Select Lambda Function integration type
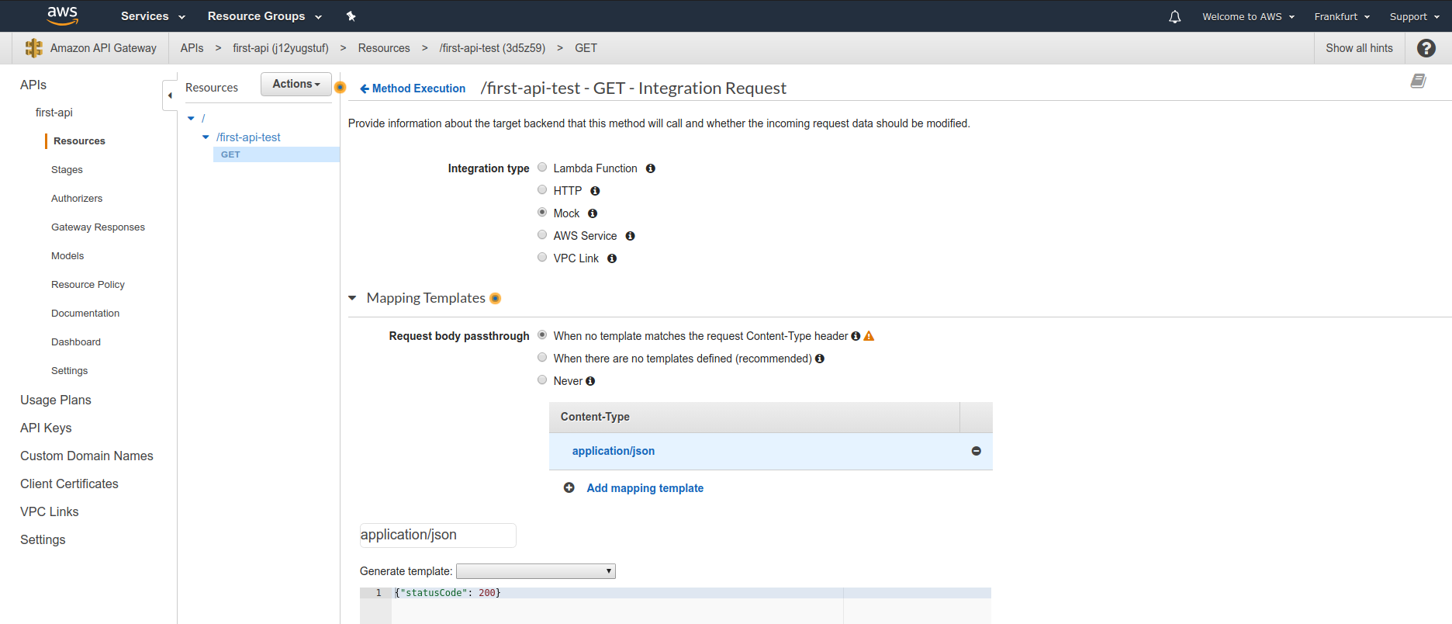The width and height of the screenshot is (1452, 624). (542, 167)
